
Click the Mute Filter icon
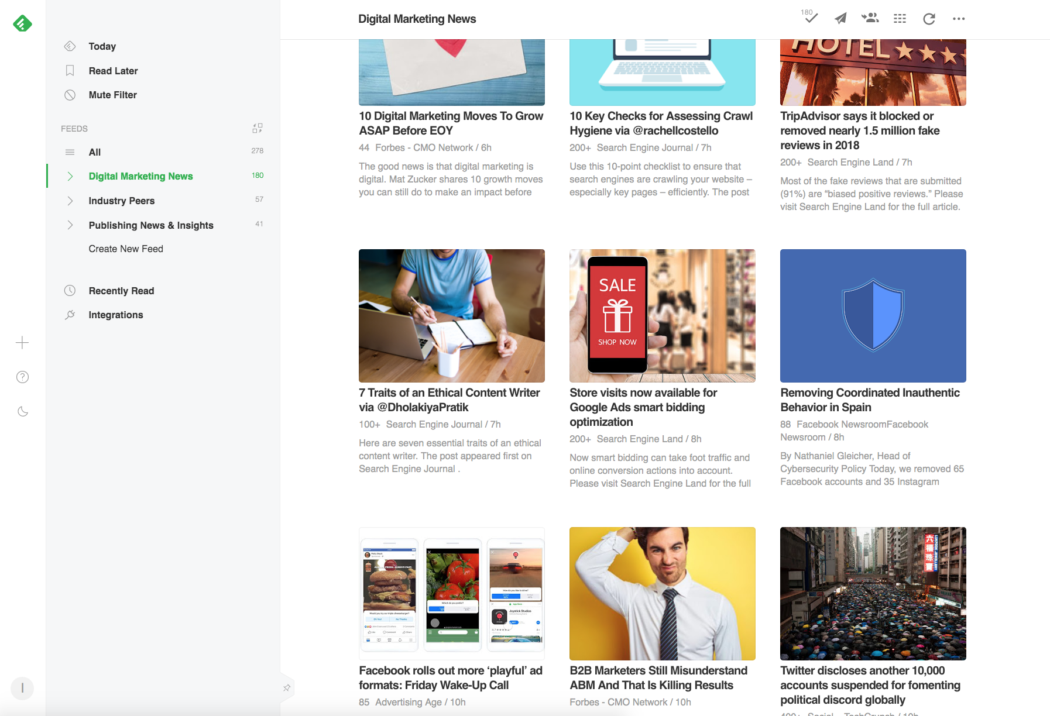pos(70,95)
